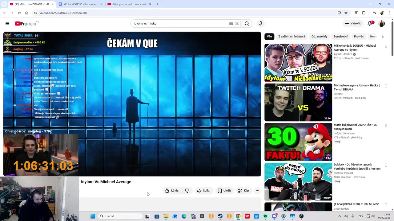
Task: Run search with the magnifier button
Action: 247,24
